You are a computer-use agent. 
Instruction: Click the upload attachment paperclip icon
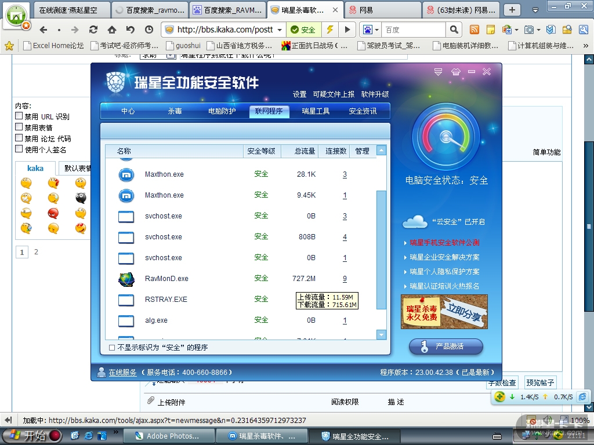(x=150, y=400)
